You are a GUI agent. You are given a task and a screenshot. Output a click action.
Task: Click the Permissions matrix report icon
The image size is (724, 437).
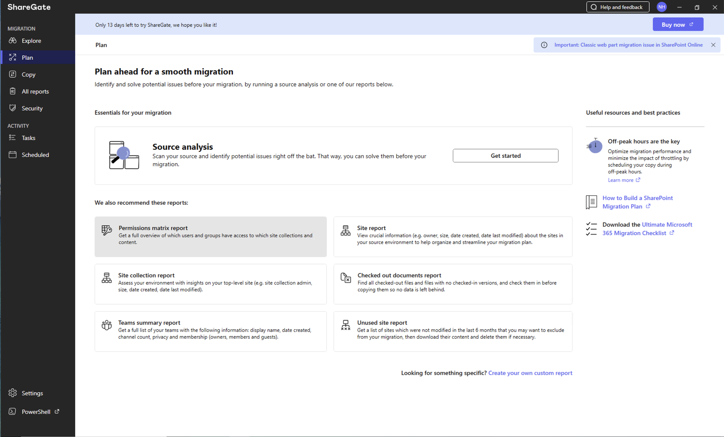[107, 230]
